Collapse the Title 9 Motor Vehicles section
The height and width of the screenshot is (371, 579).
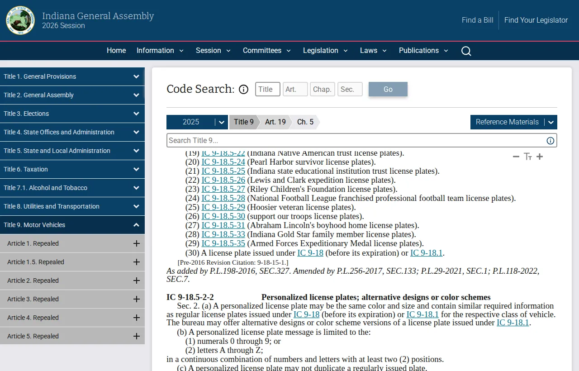pos(136,224)
